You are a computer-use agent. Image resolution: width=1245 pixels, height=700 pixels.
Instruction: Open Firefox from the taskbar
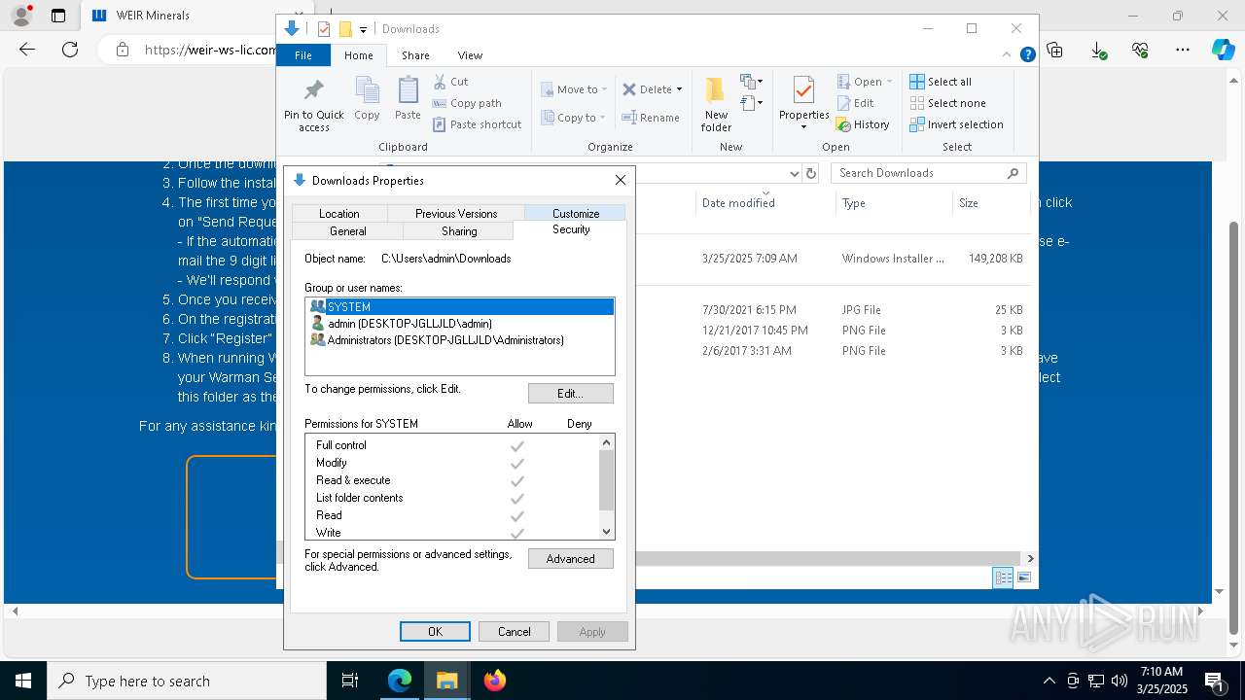click(495, 681)
